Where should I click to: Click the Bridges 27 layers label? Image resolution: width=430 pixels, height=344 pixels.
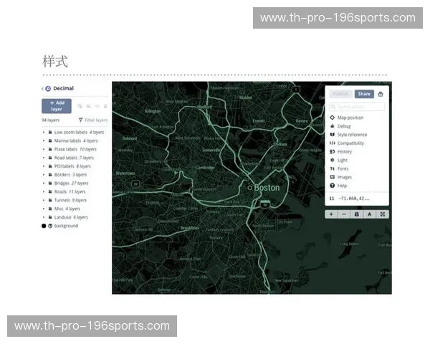click(x=71, y=183)
